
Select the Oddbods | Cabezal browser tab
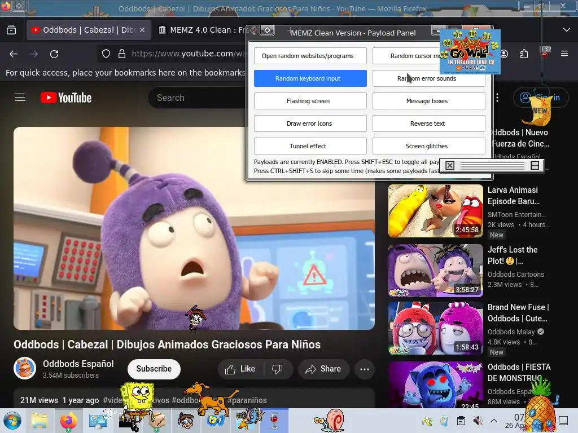[89, 30]
